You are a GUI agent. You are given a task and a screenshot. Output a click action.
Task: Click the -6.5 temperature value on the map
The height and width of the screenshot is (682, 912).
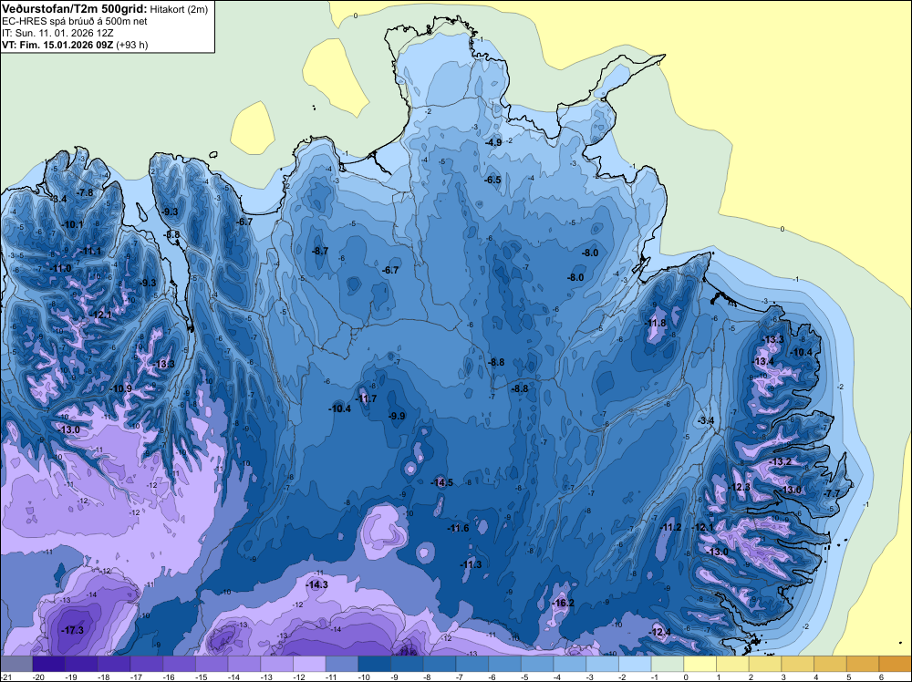click(x=493, y=180)
